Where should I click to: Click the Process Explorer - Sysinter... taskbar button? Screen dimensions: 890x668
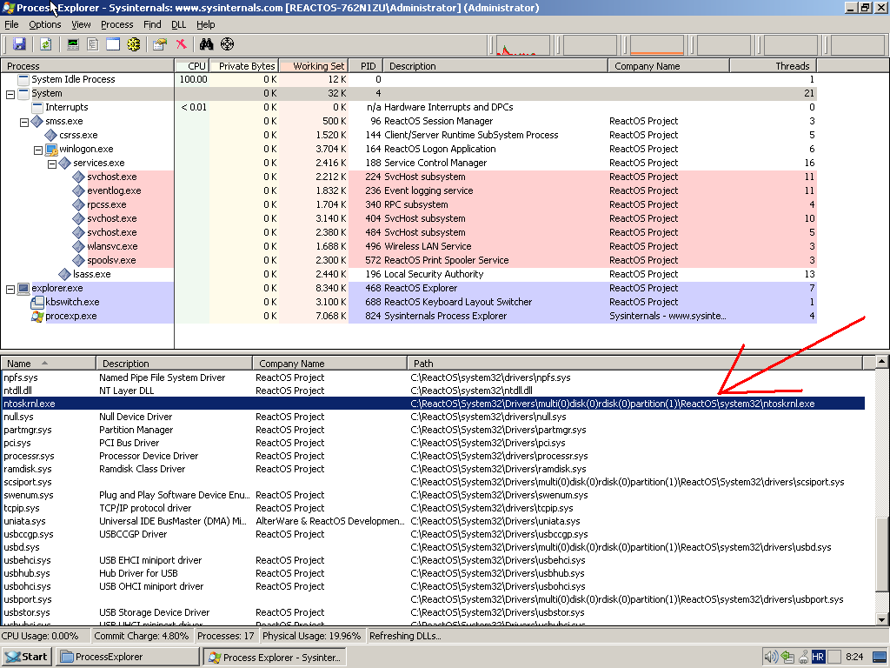[275, 657]
